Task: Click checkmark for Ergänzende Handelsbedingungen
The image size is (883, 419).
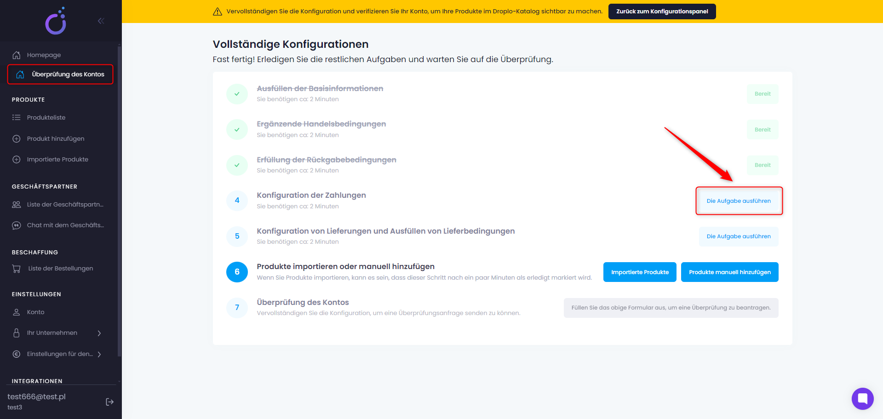Action: coord(237,130)
